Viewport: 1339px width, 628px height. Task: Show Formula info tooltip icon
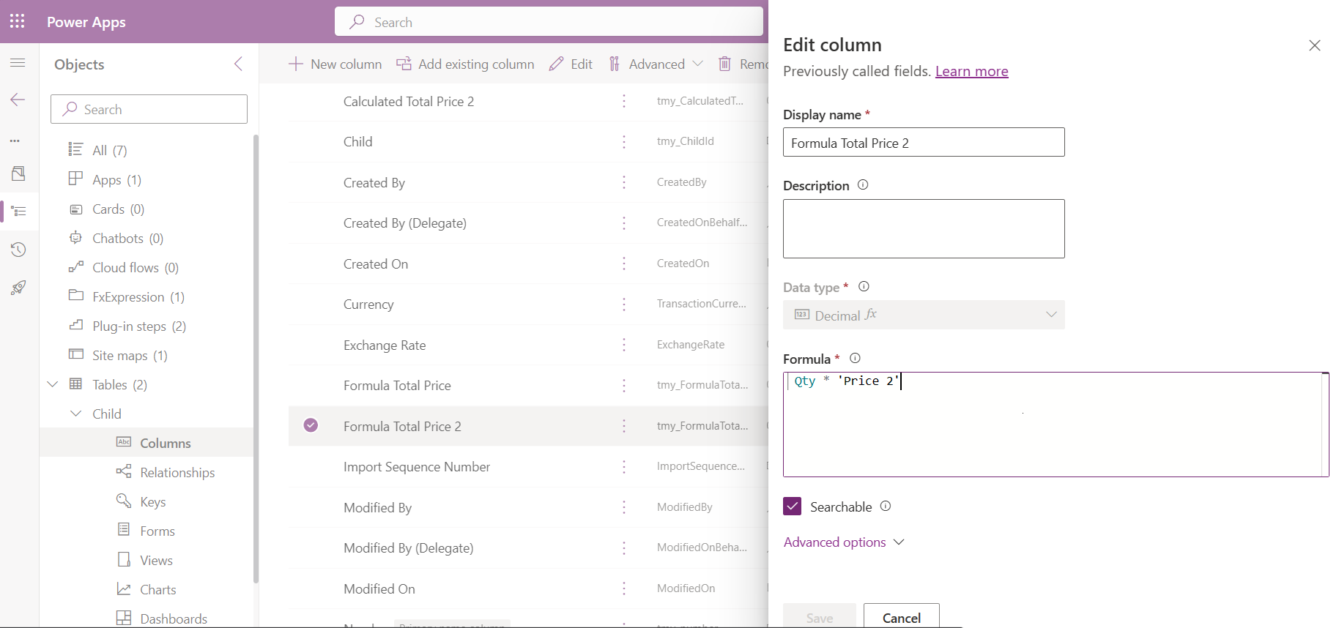click(855, 358)
